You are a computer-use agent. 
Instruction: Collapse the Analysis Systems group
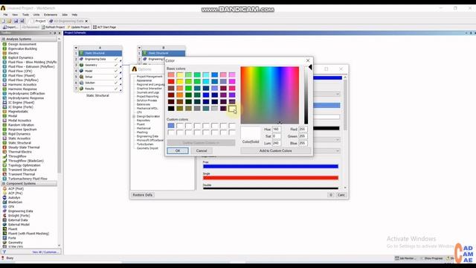coord(3,39)
